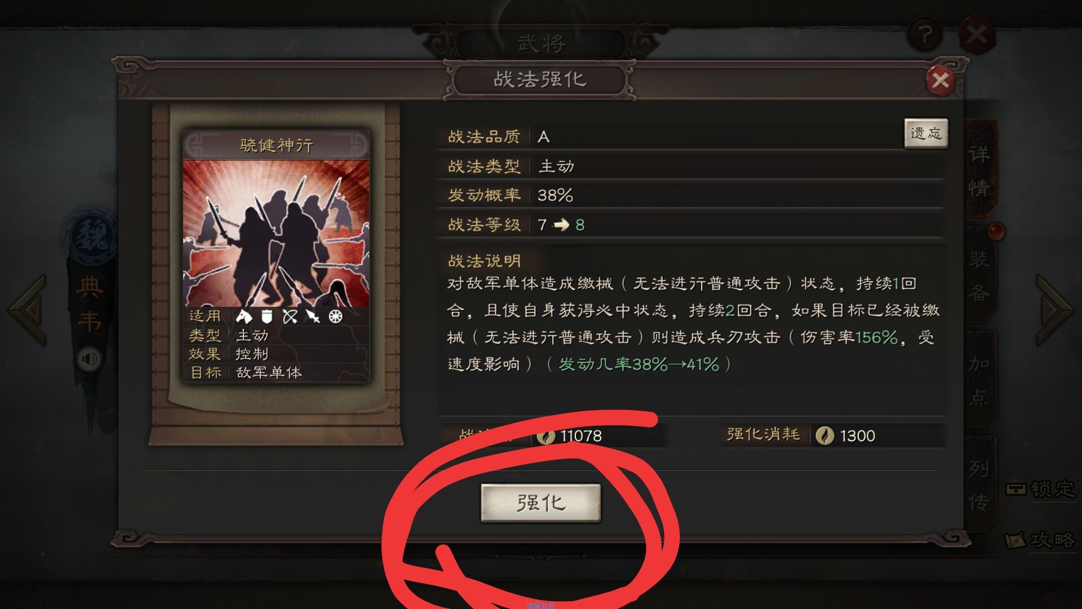Click the 魏 faction emblem
Image resolution: width=1082 pixels, height=609 pixels.
click(90, 236)
